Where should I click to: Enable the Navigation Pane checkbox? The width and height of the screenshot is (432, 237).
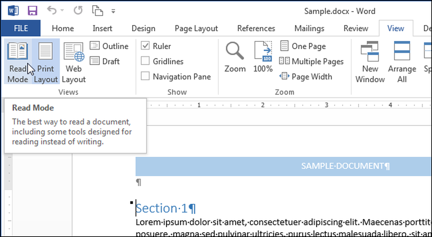click(x=145, y=76)
